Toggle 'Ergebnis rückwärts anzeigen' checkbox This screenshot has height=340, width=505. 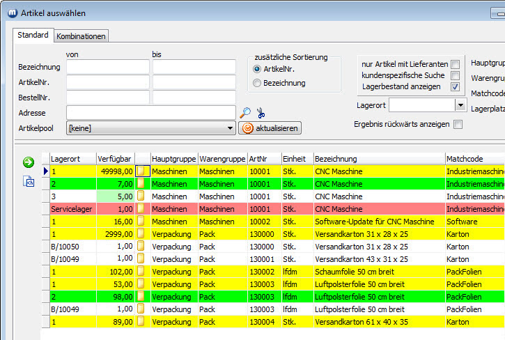tap(458, 125)
